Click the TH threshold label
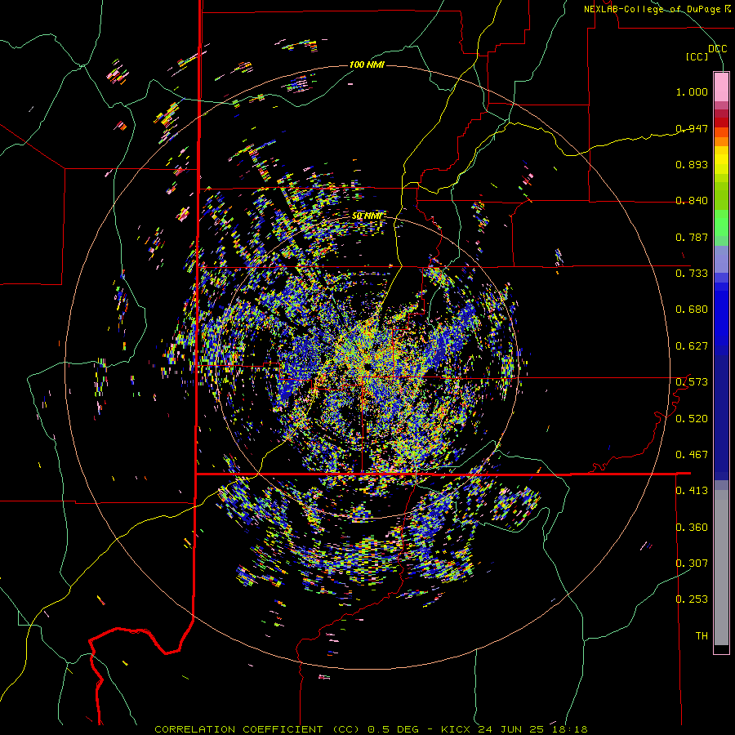 [x=702, y=636]
